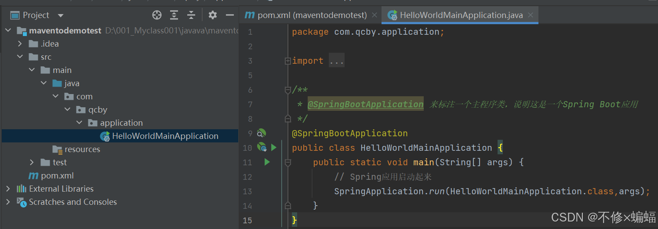Close the HelloWorldMainApplication.java tab

(x=531, y=15)
